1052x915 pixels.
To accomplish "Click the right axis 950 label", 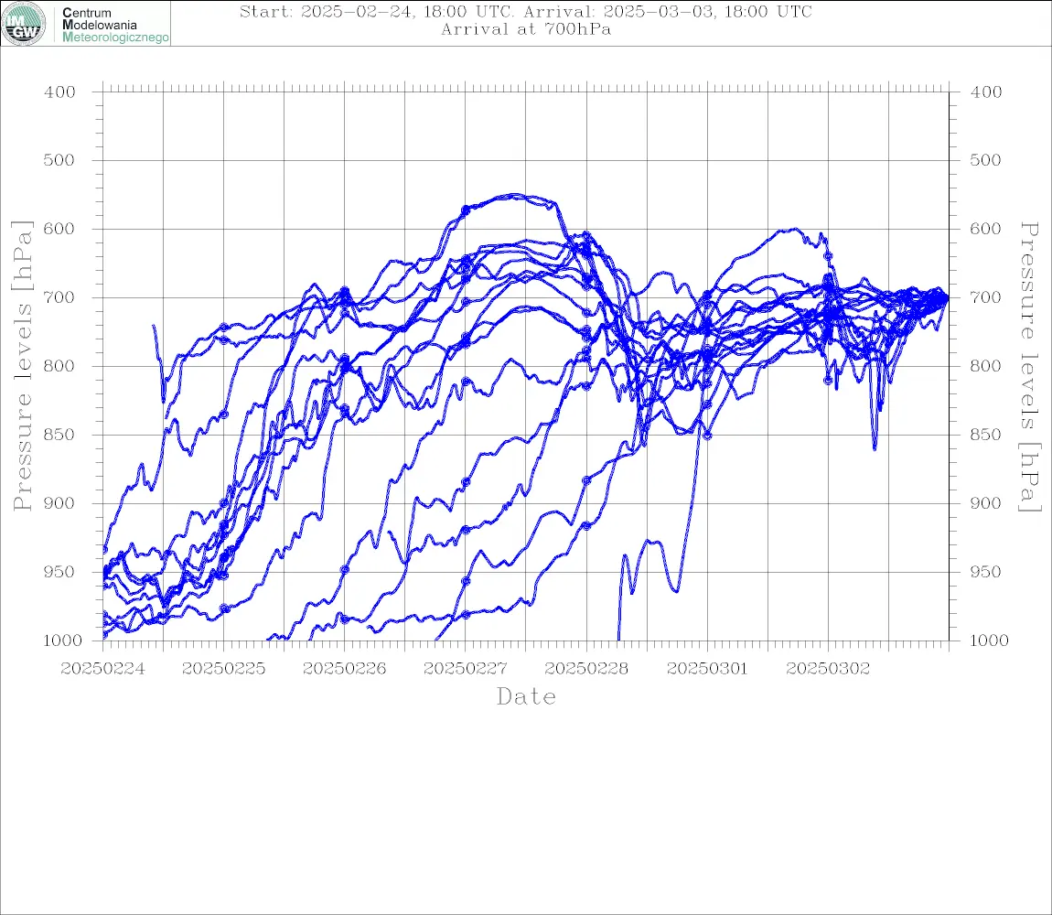I will pyautogui.click(x=985, y=571).
